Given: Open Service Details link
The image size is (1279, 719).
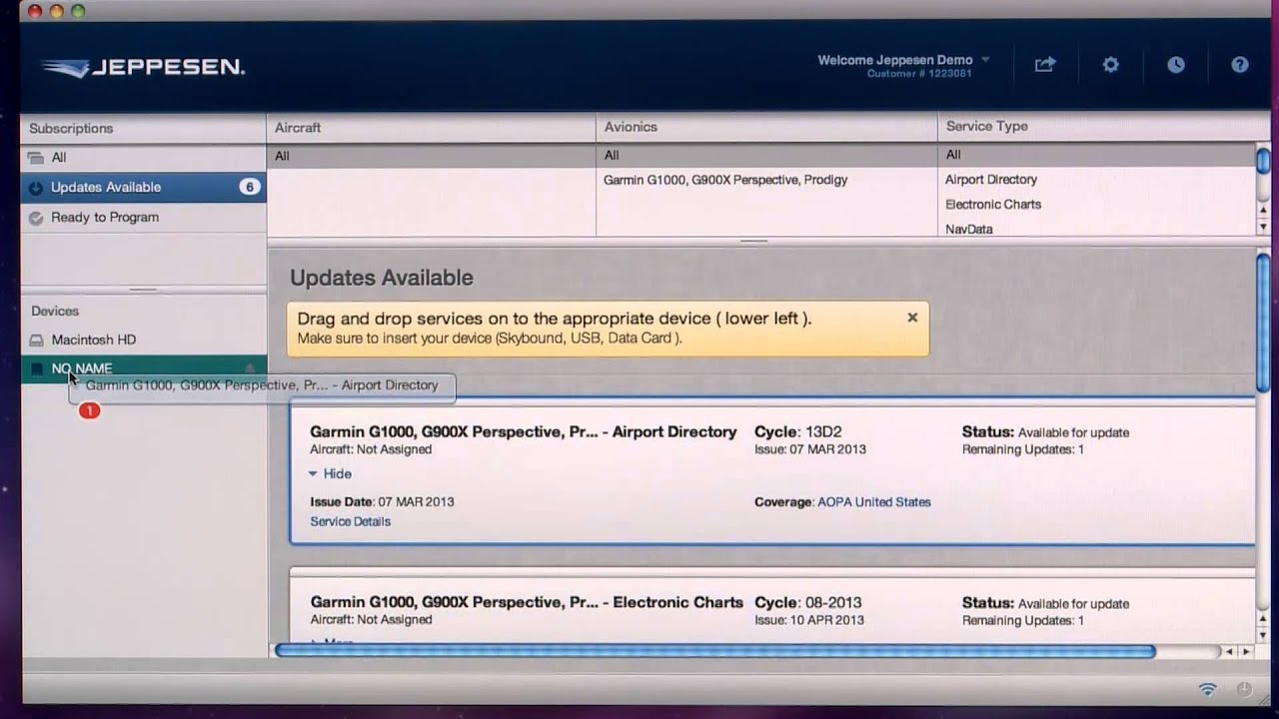Looking at the screenshot, I should (x=350, y=521).
